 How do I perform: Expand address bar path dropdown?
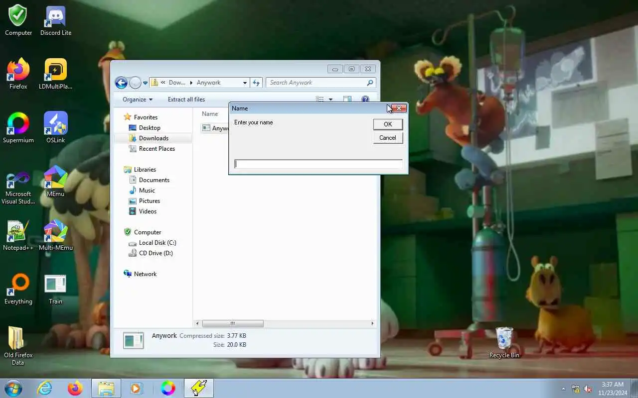[x=245, y=83]
